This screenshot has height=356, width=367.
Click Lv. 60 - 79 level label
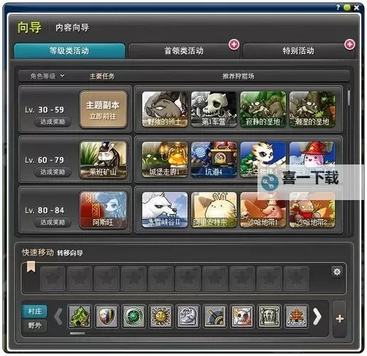[x=44, y=160]
